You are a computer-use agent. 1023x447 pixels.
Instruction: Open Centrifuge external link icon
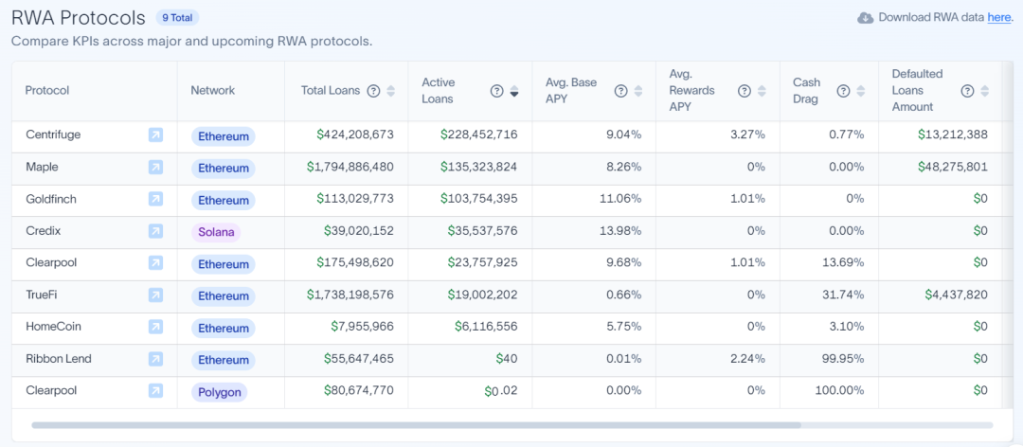[155, 135]
